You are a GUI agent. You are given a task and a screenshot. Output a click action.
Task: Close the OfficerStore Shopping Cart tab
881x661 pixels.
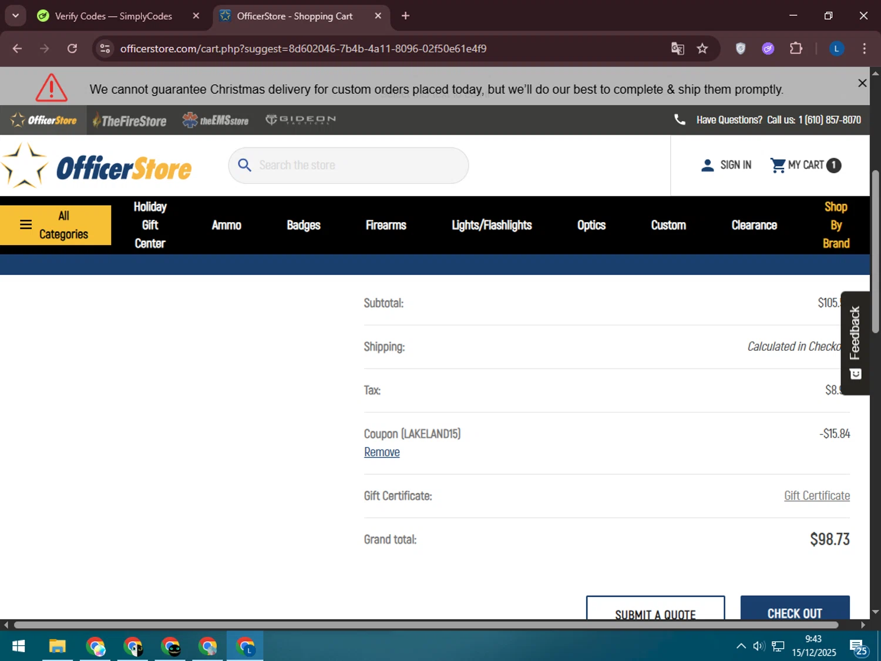click(378, 16)
